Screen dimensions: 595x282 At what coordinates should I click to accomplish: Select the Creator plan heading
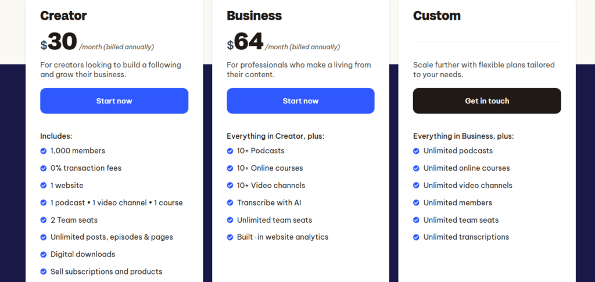(x=63, y=16)
